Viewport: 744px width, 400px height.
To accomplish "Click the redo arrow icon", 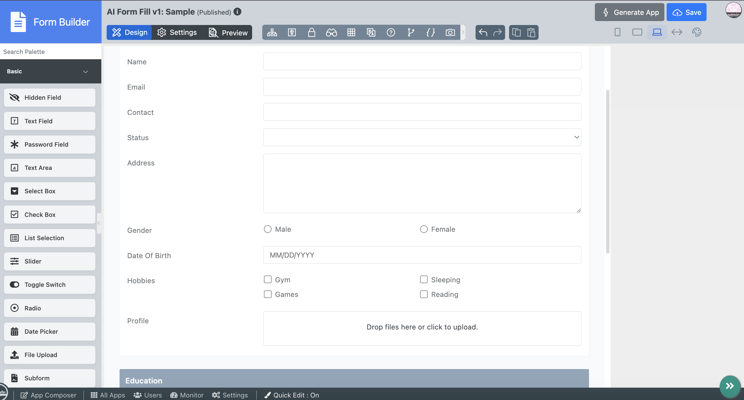I will [497, 32].
